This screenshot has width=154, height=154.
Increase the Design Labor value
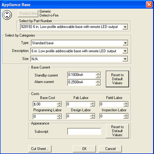(93, 115)
